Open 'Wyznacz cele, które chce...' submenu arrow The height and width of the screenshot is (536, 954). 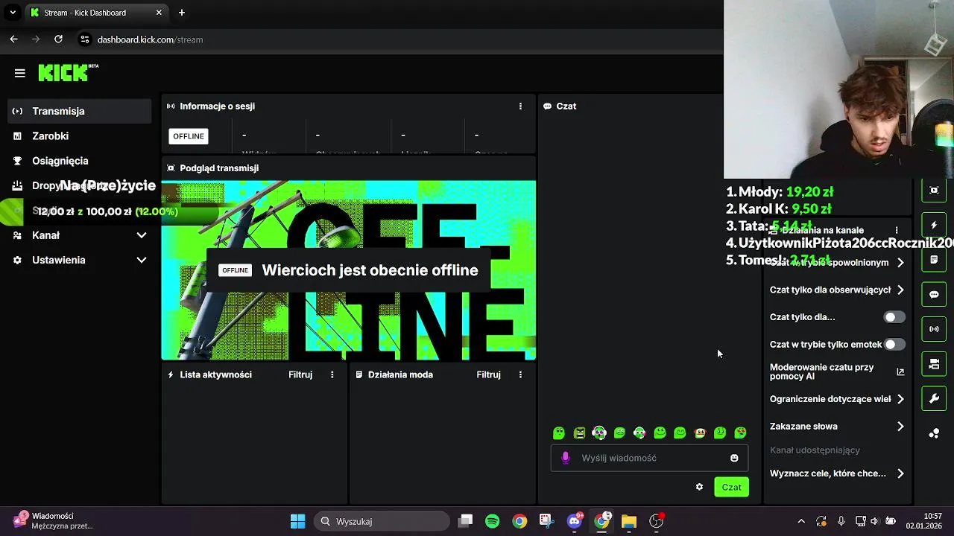[x=900, y=473]
